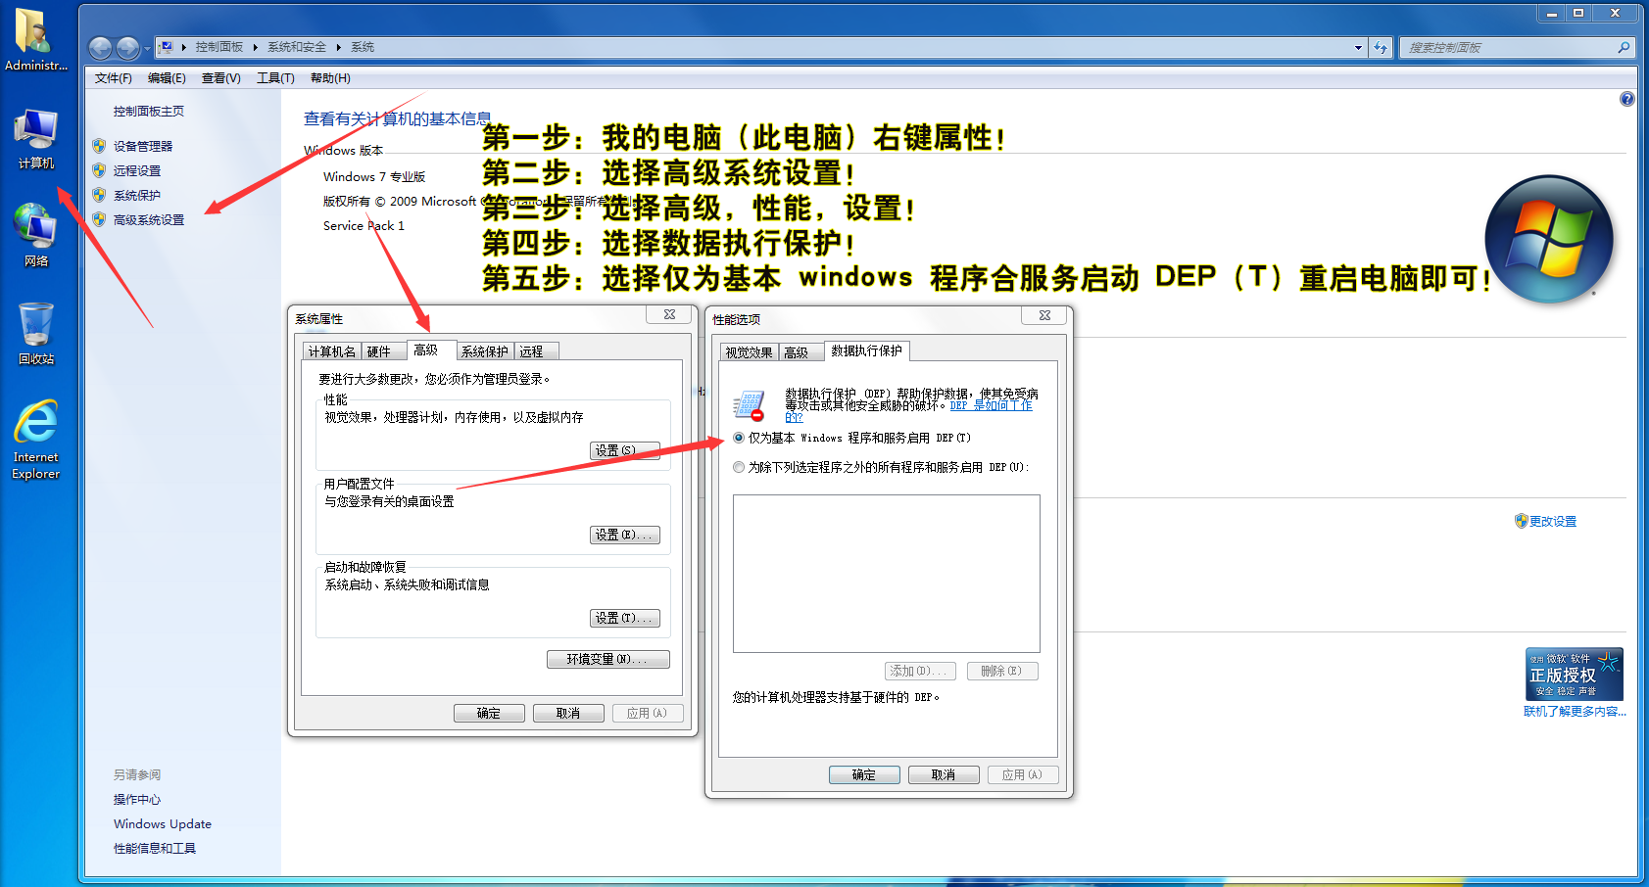
Task: Open the 回收站 recycle bin icon
Action: tap(35, 333)
